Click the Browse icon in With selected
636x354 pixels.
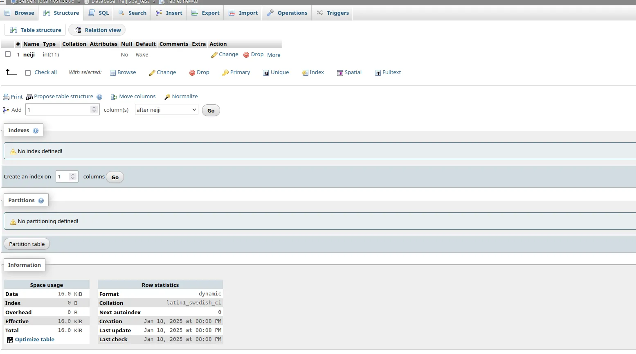113,73
